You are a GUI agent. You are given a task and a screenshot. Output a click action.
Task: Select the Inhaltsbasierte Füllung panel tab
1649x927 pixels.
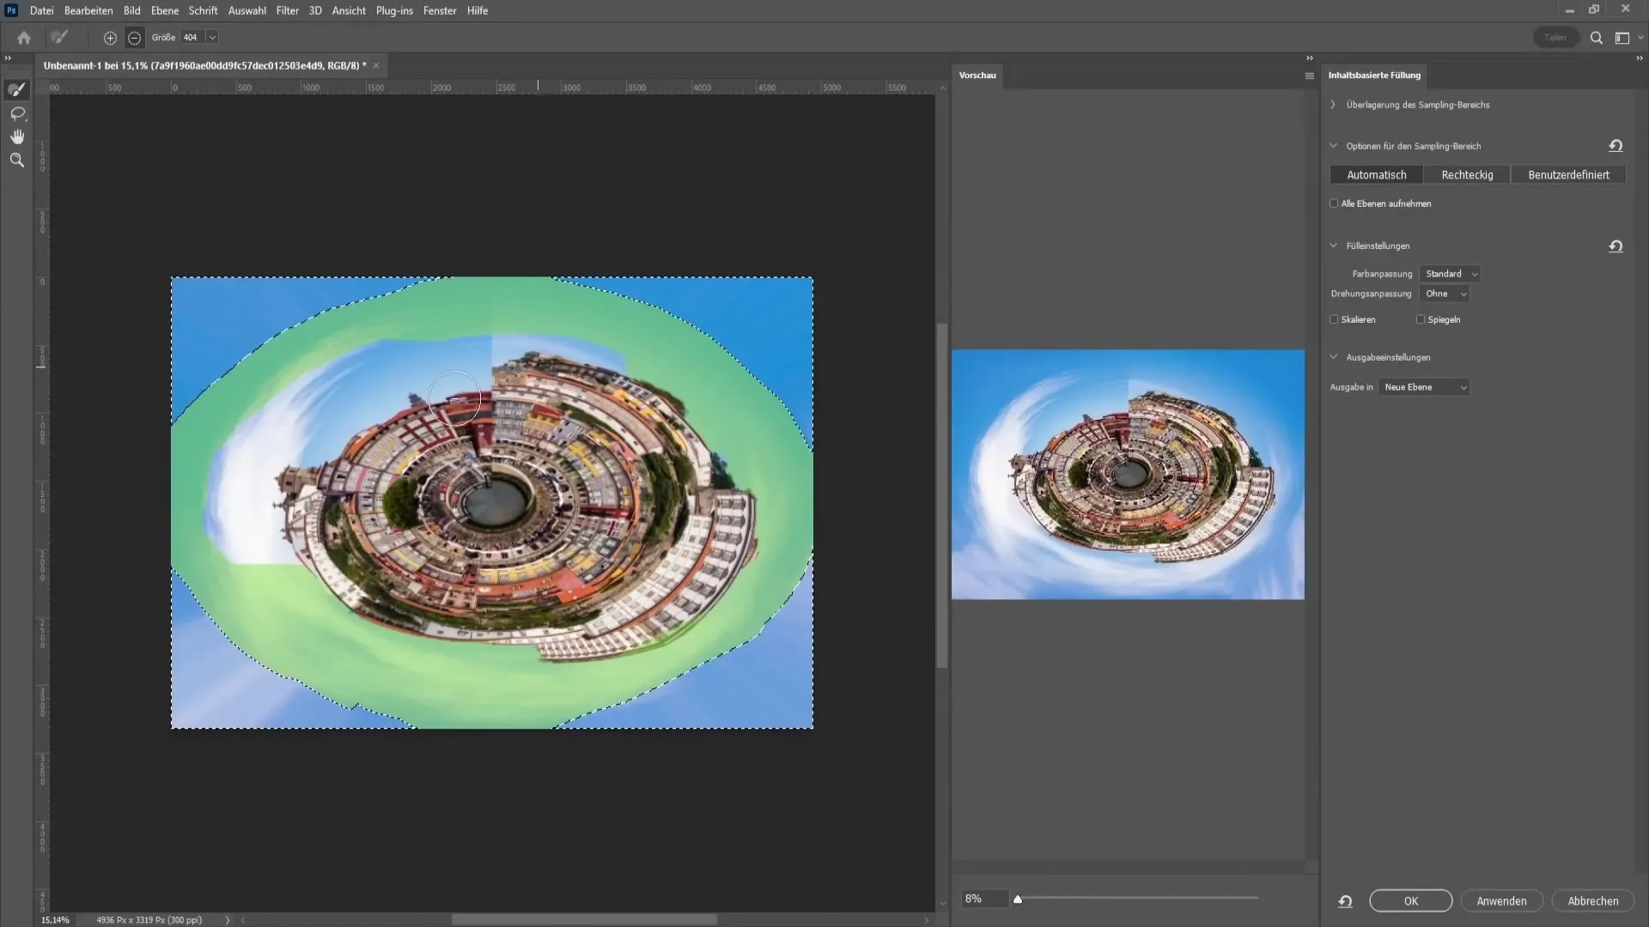[1374, 76]
